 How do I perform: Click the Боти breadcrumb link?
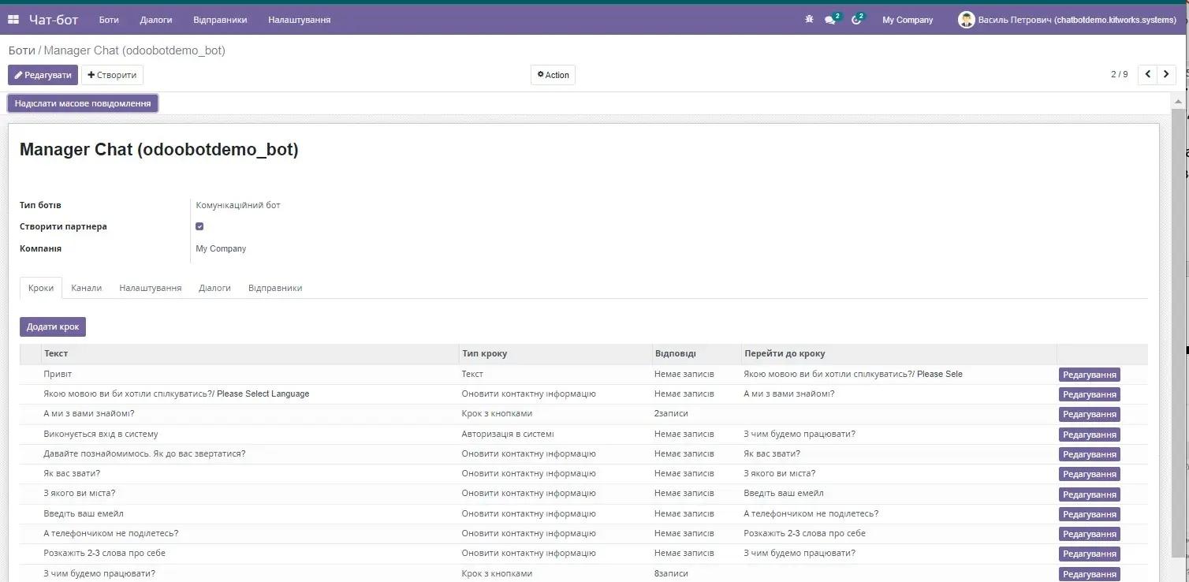pos(21,50)
